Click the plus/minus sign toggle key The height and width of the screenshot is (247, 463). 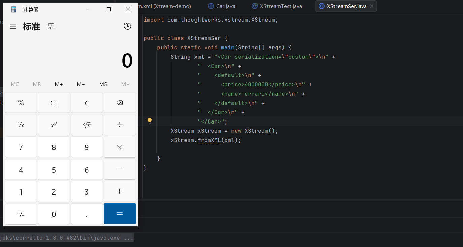(21, 214)
